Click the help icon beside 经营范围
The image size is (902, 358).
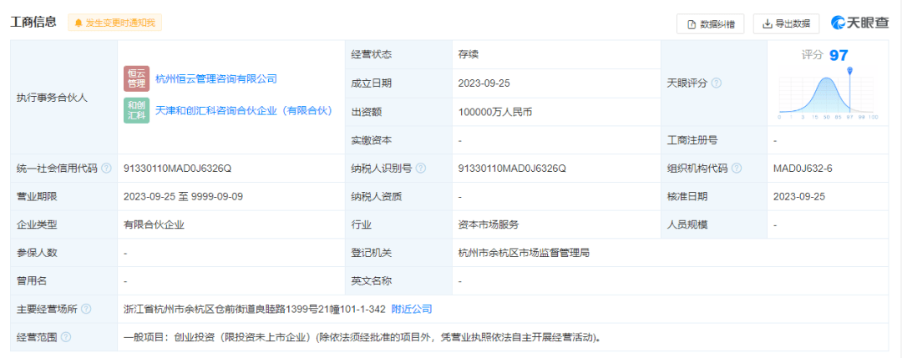(x=66, y=337)
